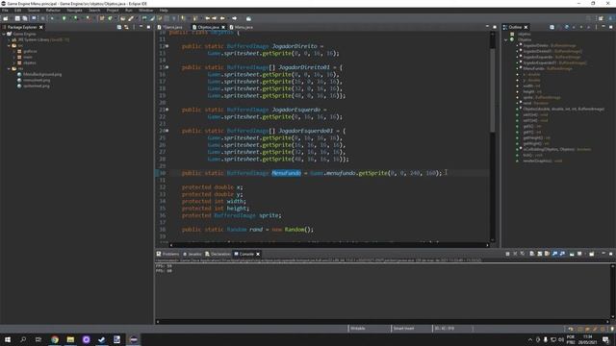Click the Back navigation arrow in toolbar
616x346 pixels.
[x=222, y=18]
